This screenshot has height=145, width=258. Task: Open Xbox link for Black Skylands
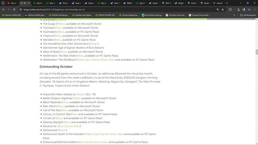65,102
